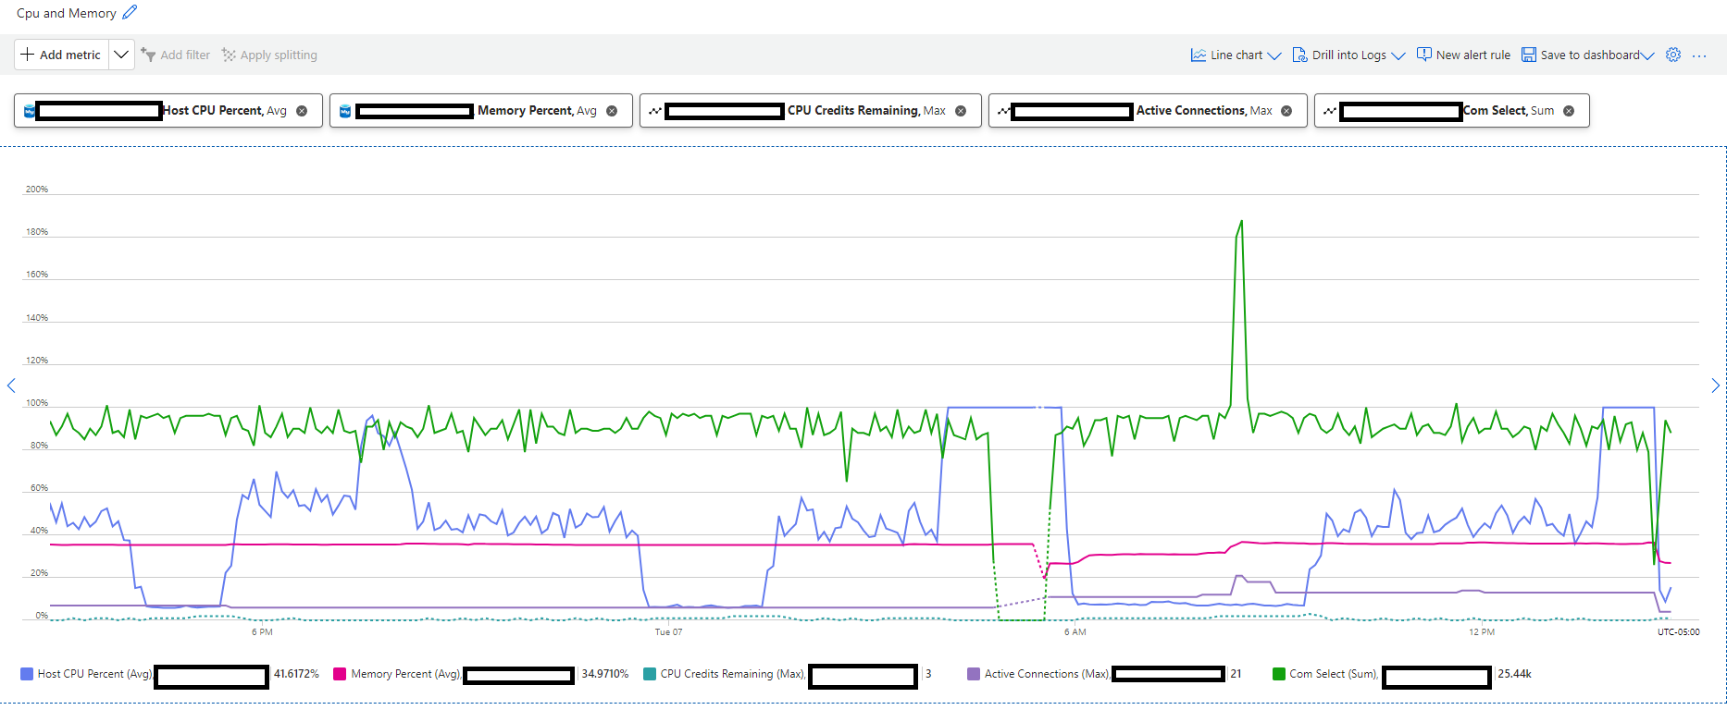The height and width of the screenshot is (710, 1727).
Task: Select the Com Select metric pill
Action: point(1452,110)
